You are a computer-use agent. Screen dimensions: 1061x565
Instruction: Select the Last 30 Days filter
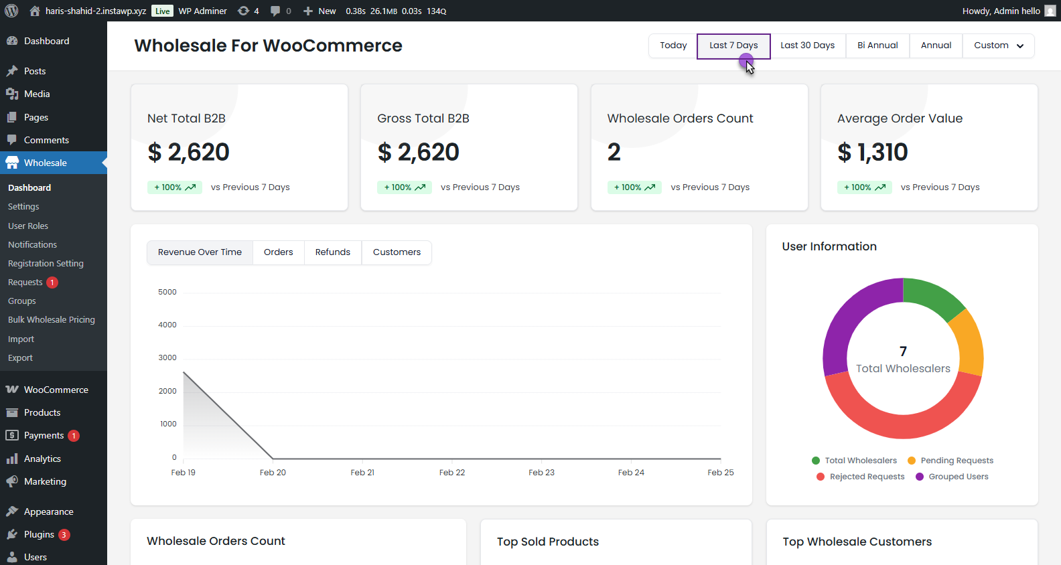[807, 46]
